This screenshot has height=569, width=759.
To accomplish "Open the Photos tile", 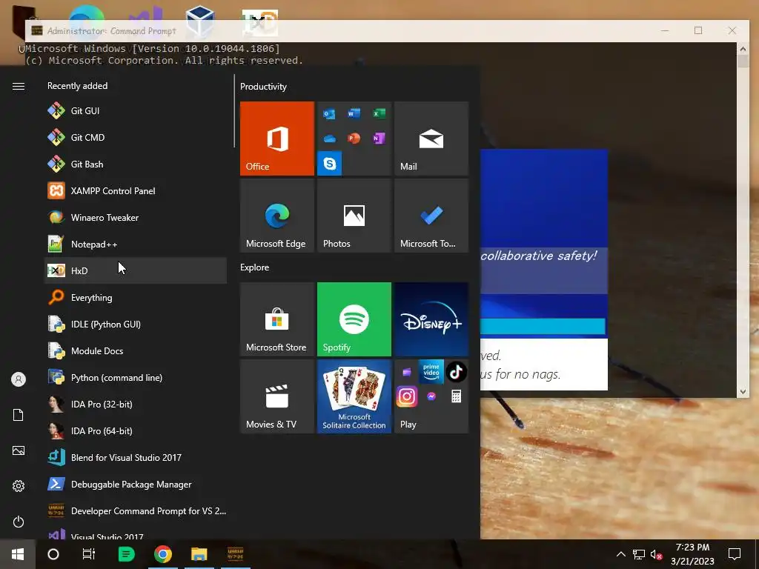I will click(x=354, y=216).
